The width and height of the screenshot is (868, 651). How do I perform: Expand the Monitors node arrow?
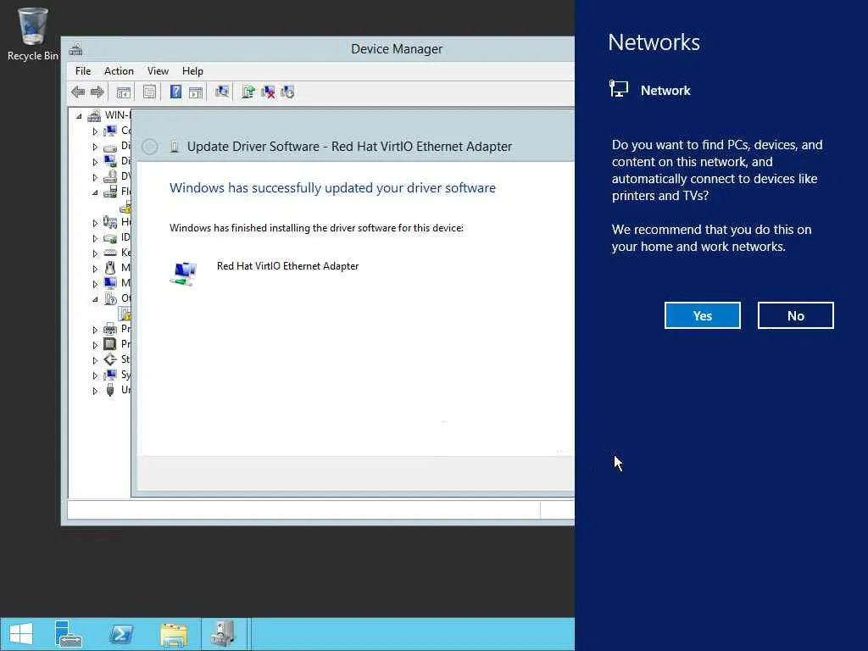pyautogui.click(x=95, y=284)
